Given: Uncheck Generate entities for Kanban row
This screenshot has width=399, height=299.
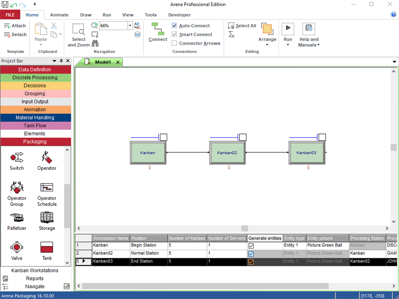Looking at the screenshot, I should point(251,246).
